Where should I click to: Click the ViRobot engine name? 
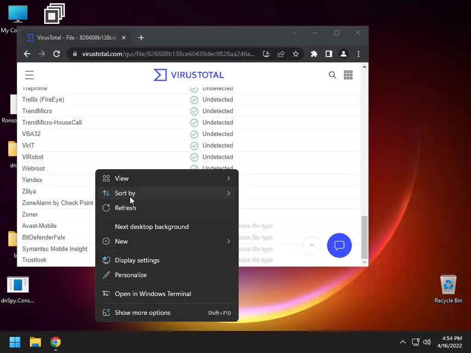pos(33,157)
